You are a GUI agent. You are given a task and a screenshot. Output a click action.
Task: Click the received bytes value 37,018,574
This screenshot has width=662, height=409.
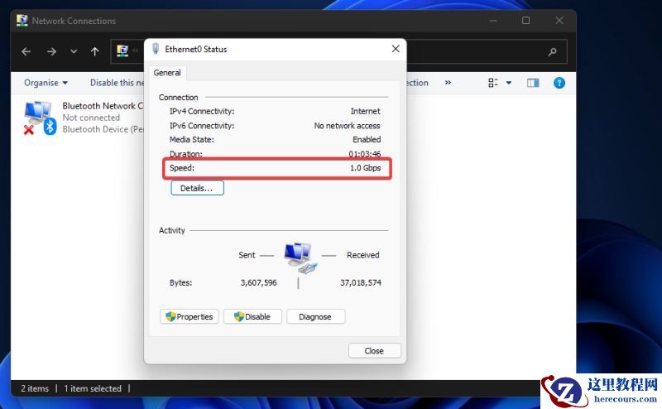coord(361,282)
